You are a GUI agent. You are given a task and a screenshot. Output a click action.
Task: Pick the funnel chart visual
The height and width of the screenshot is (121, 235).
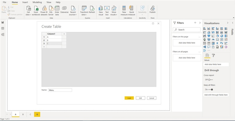tap(209, 36)
